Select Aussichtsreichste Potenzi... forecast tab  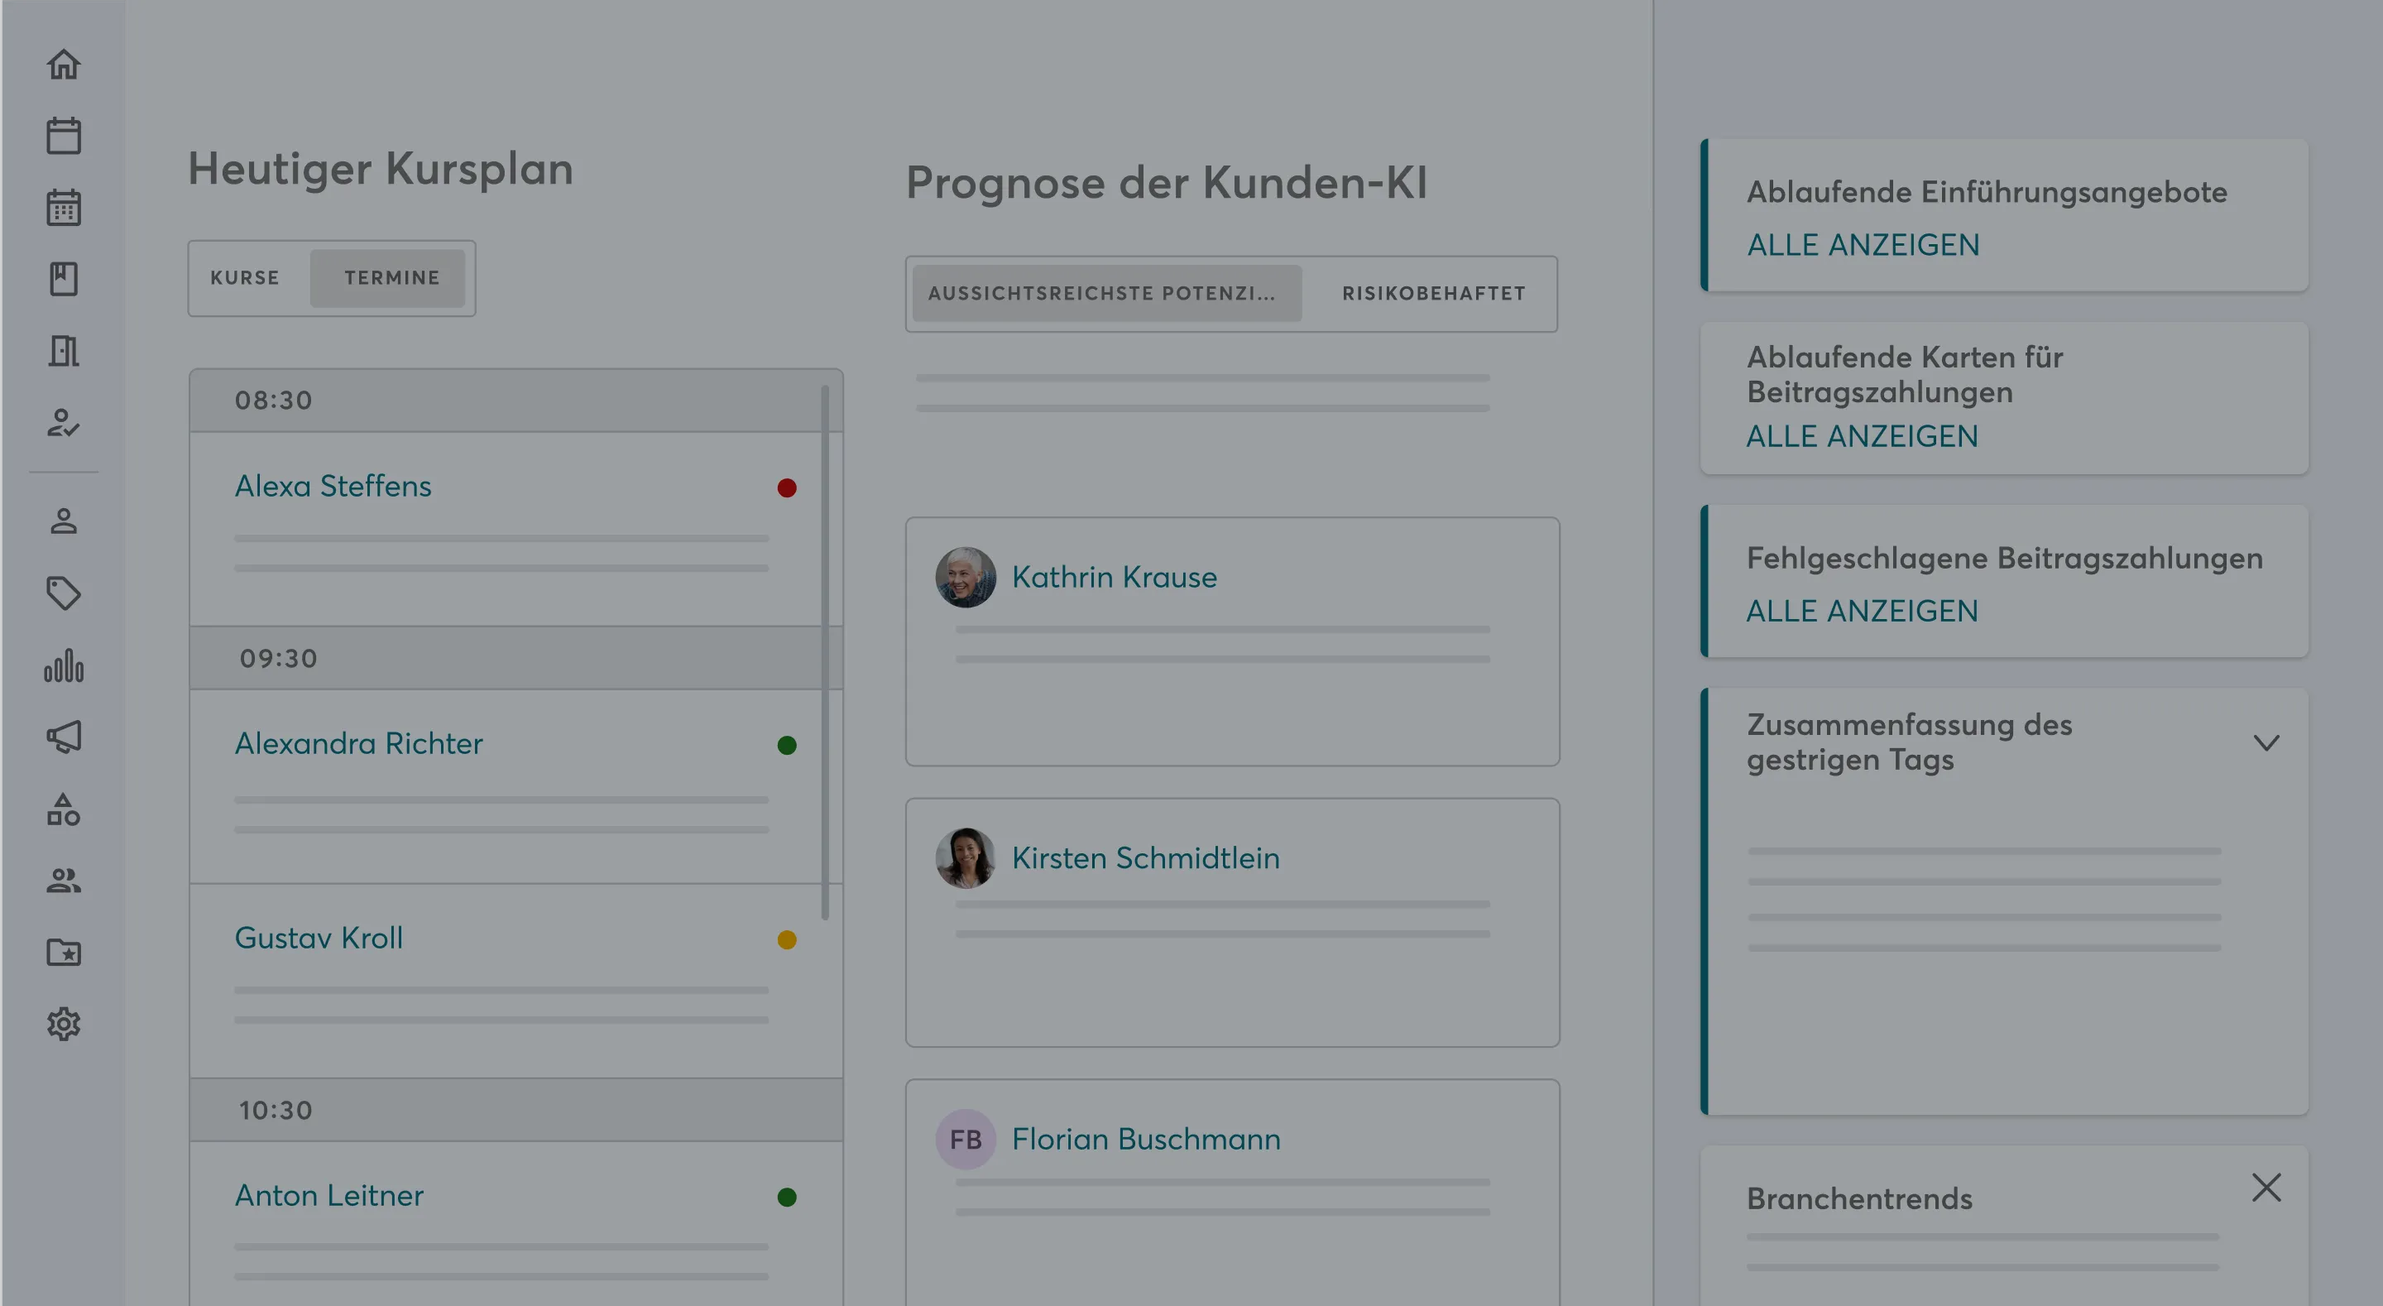click(x=1103, y=294)
